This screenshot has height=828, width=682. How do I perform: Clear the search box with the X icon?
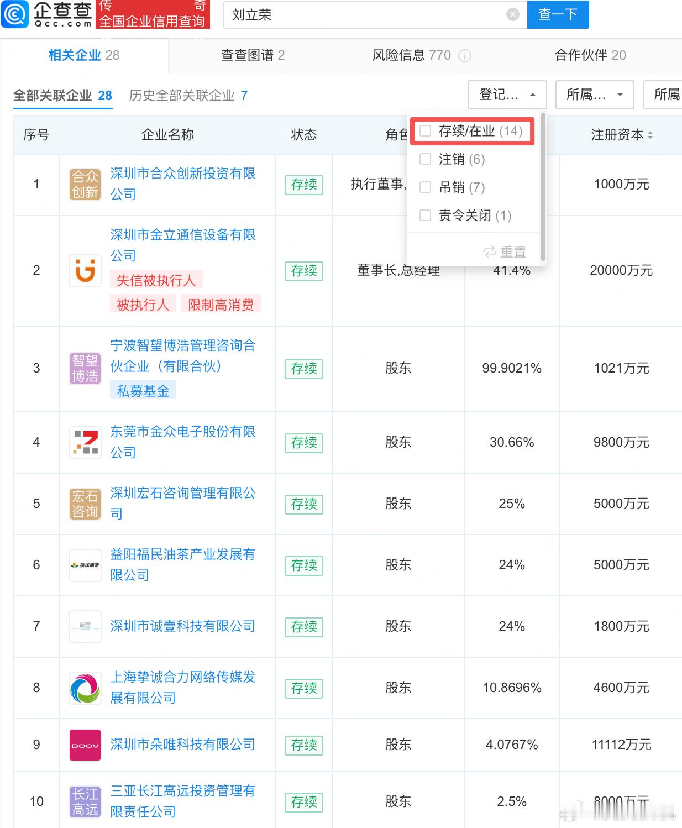513,15
